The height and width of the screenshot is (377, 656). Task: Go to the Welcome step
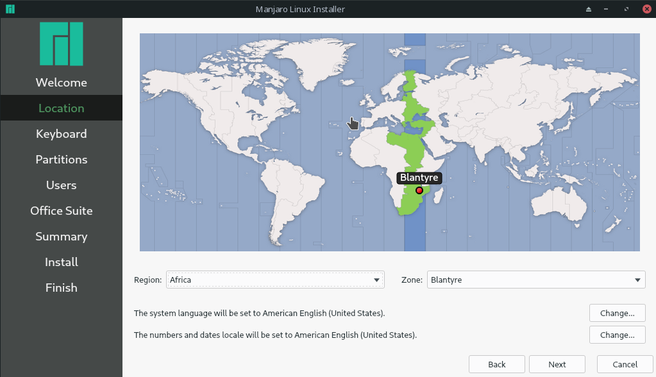click(x=62, y=83)
